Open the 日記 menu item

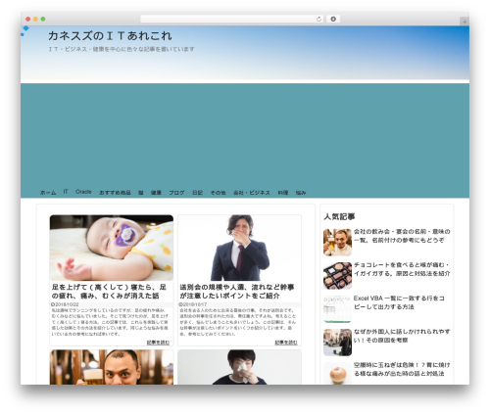[x=197, y=193]
